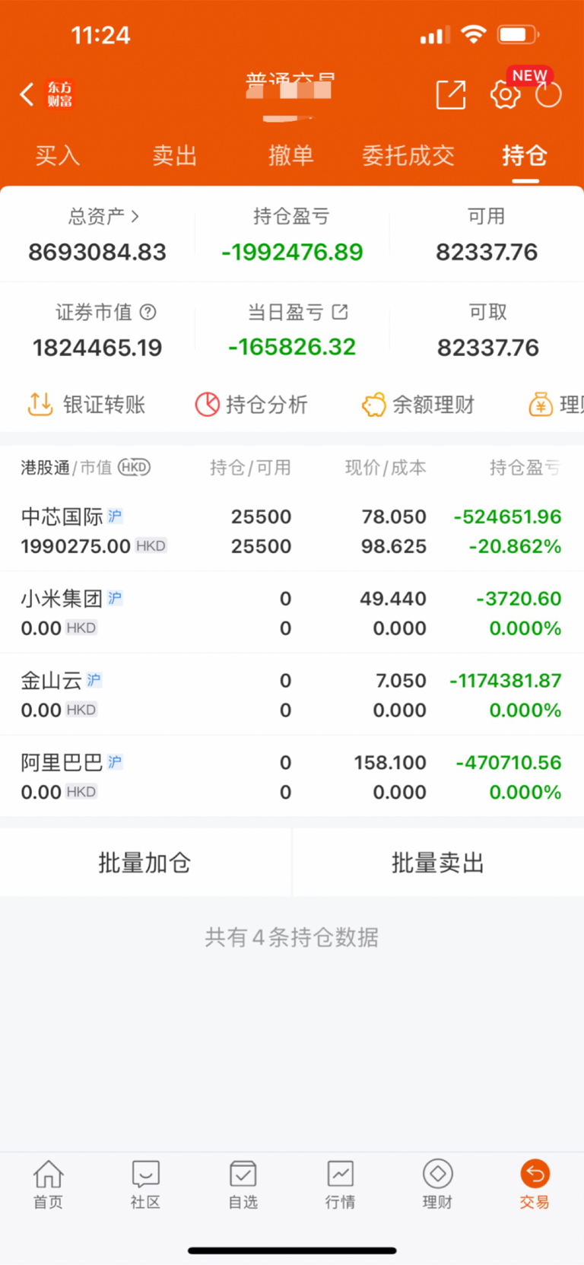Open settings gear icon
Image resolution: width=584 pixels, height=1265 pixels.
[505, 94]
